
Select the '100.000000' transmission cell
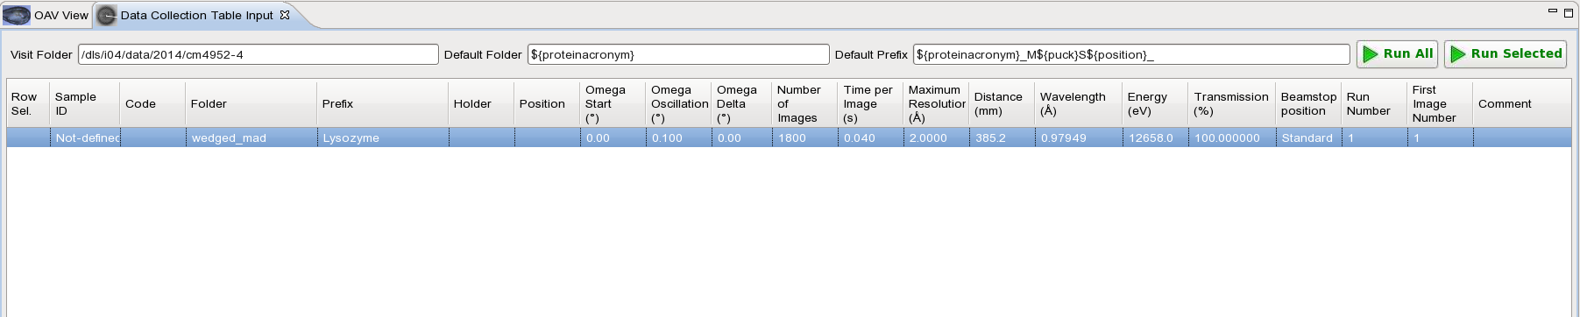coord(1232,137)
